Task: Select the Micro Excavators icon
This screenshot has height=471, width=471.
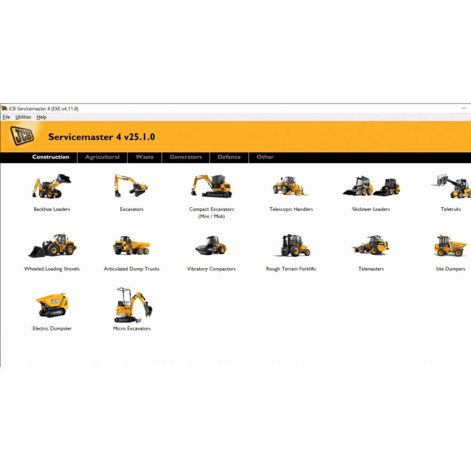Action: [133, 305]
